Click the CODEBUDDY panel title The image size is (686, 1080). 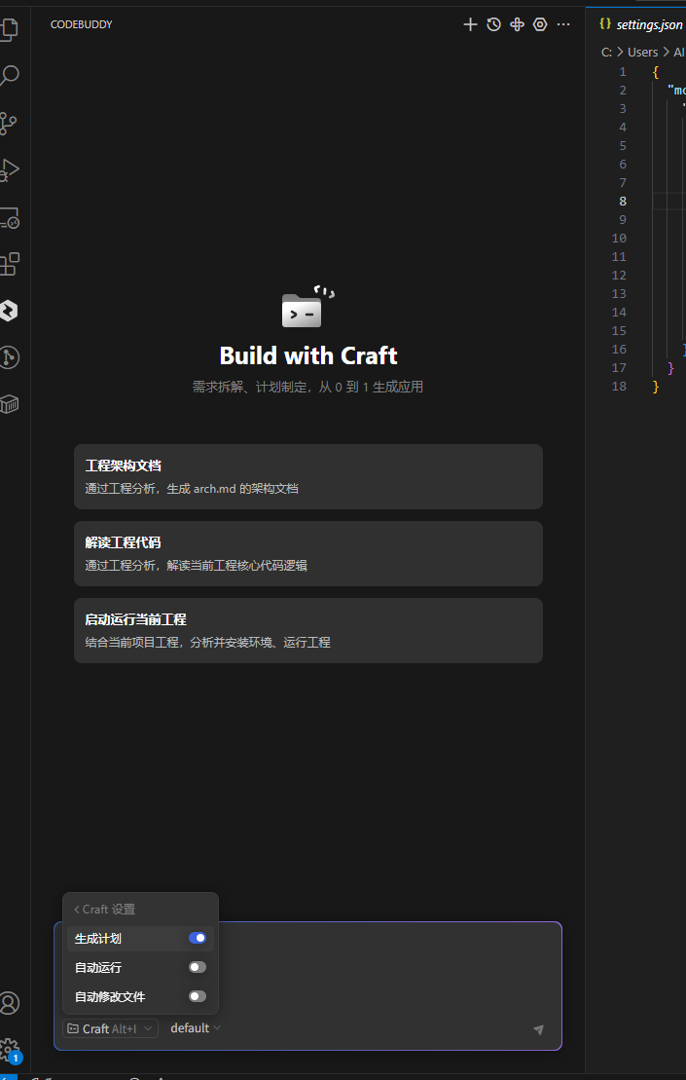coord(81,24)
